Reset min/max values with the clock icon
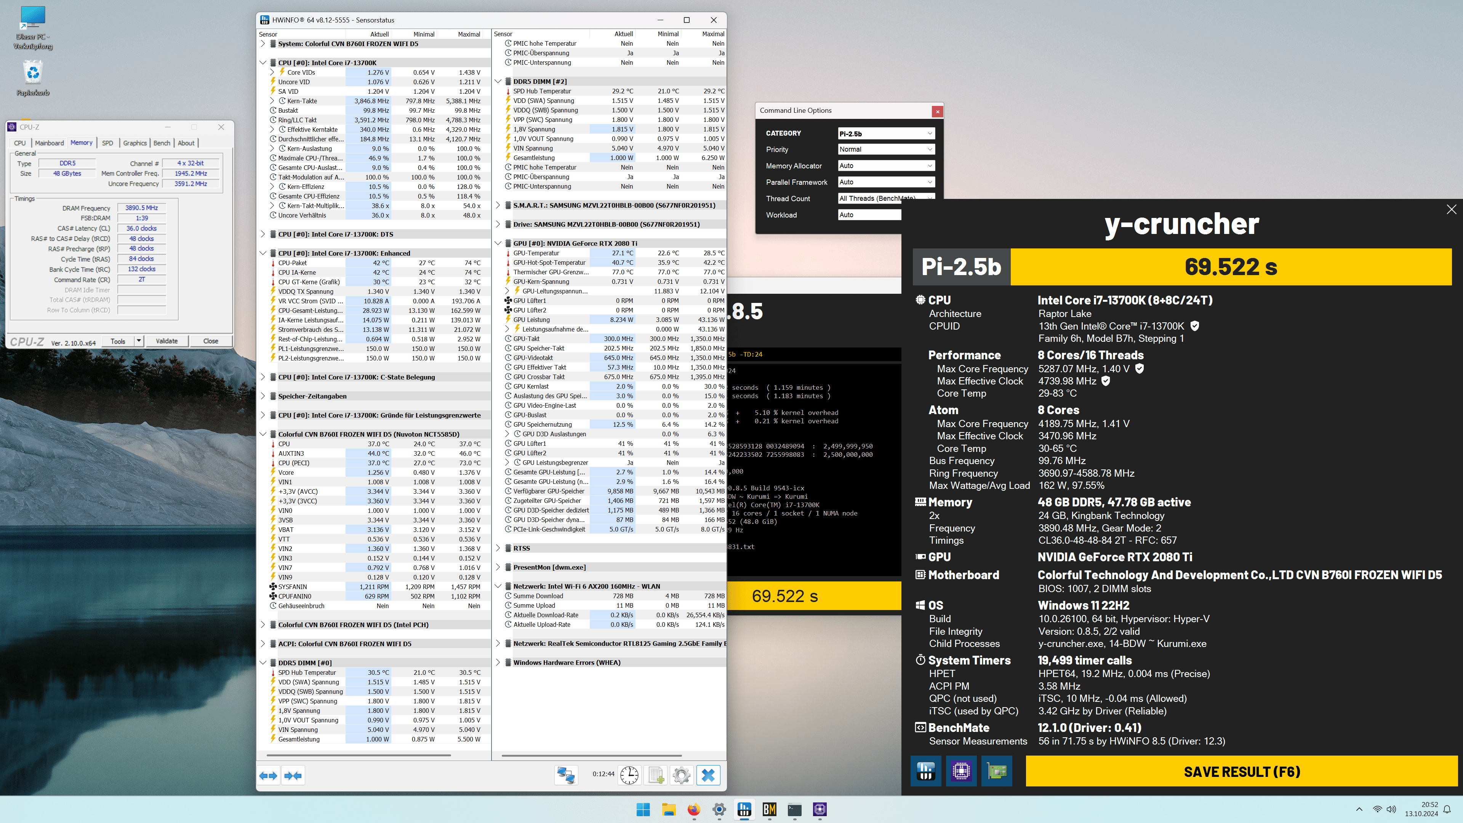The width and height of the screenshot is (1463, 823). pos(629,775)
